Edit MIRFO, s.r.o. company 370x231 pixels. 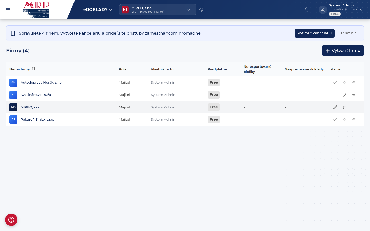[335, 107]
